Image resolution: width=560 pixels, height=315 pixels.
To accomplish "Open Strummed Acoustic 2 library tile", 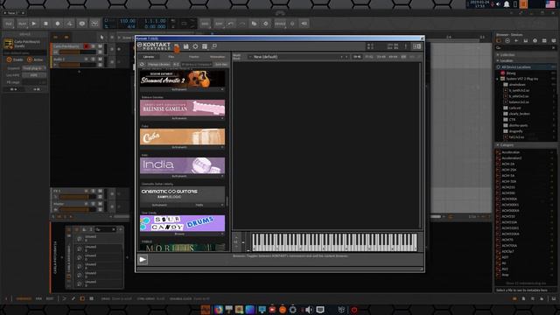I will coord(183,78).
